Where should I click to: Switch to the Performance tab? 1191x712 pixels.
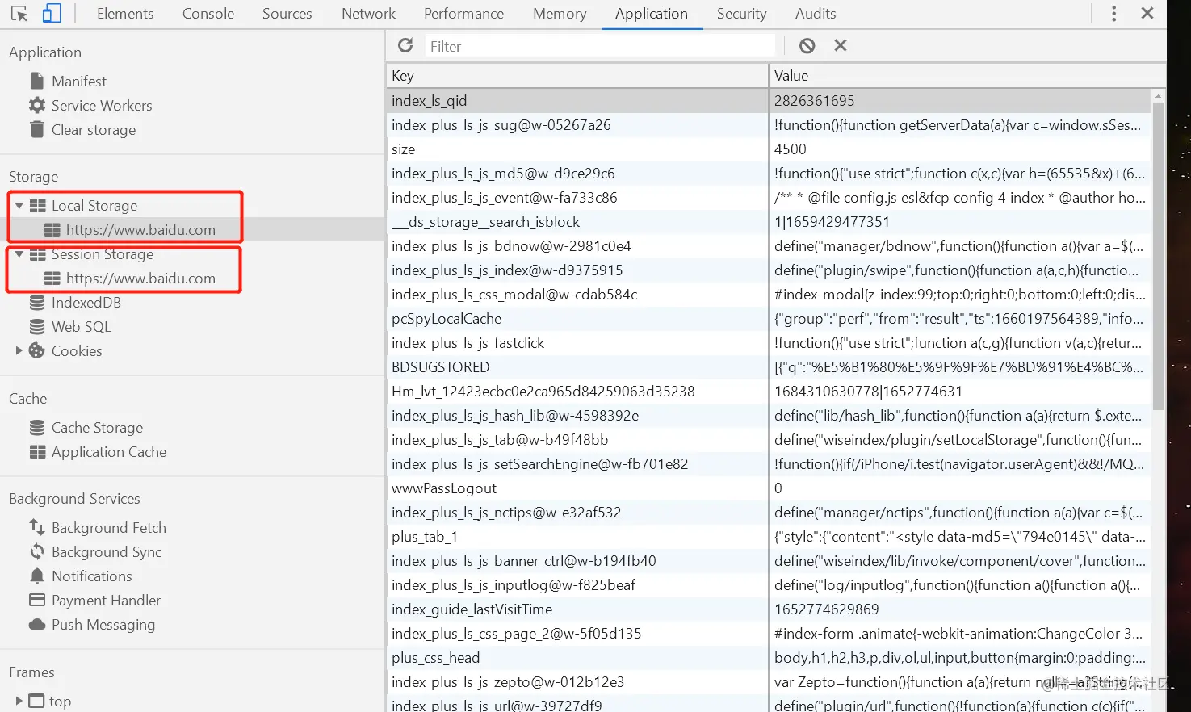coord(464,14)
